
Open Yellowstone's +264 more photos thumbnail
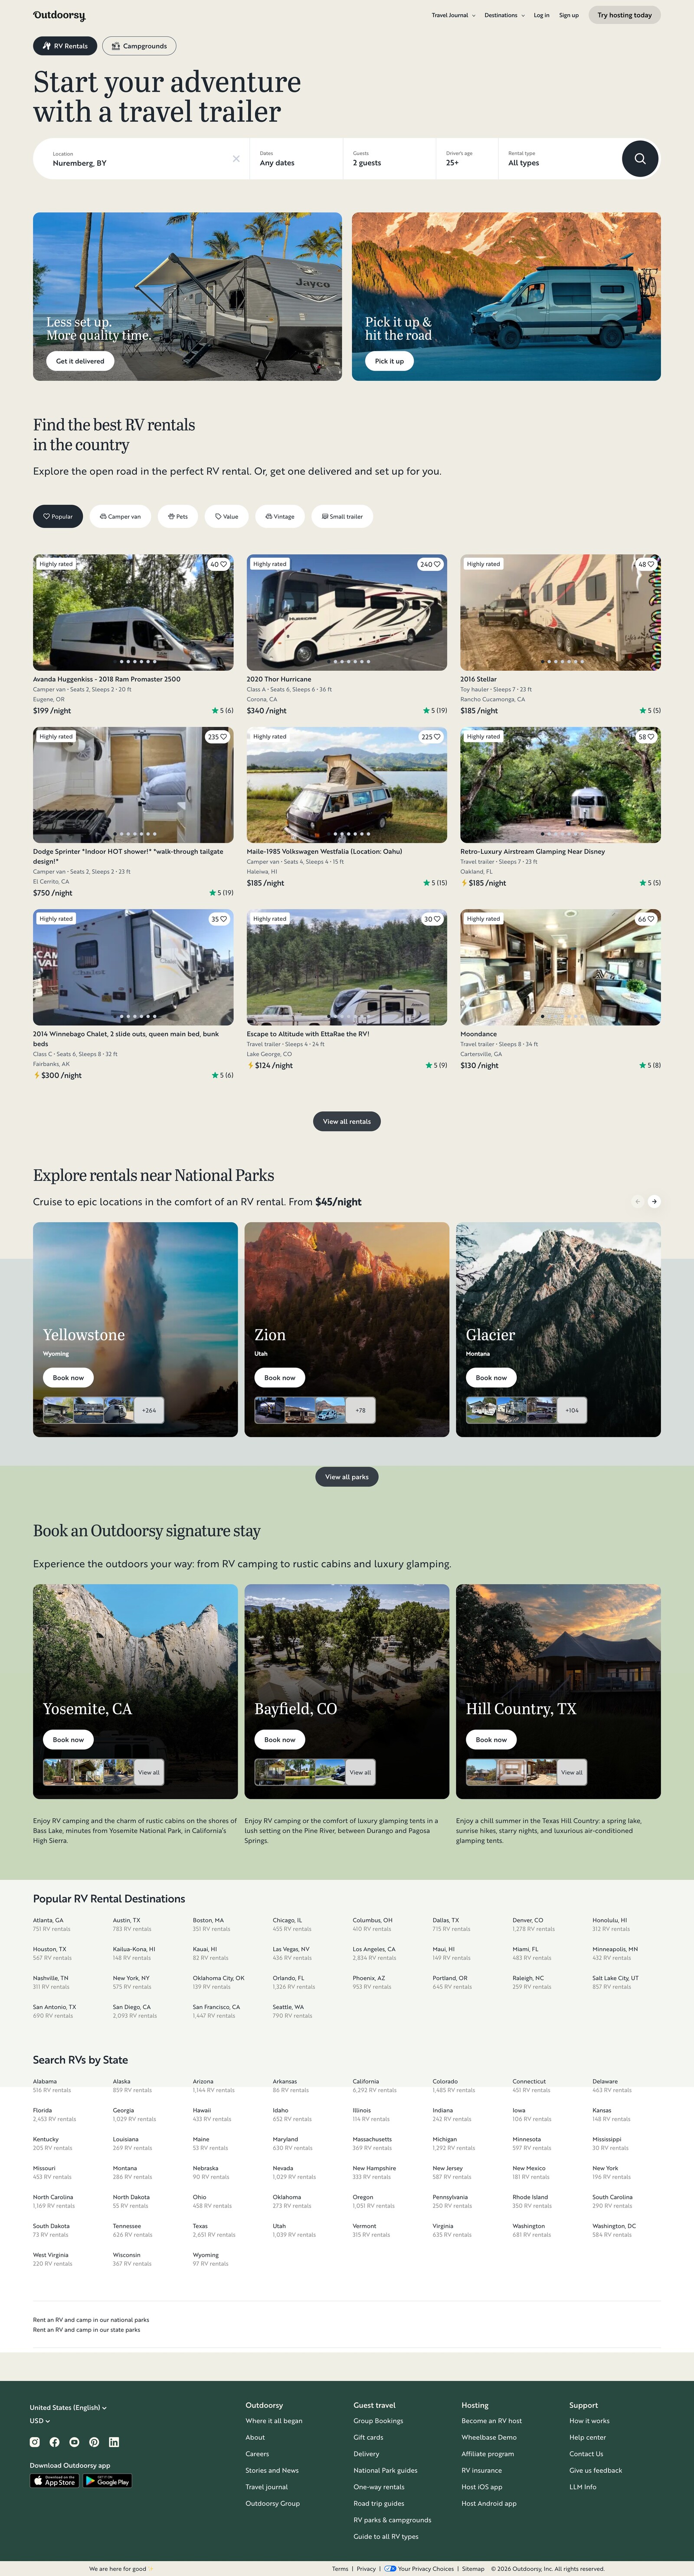(149, 1410)
